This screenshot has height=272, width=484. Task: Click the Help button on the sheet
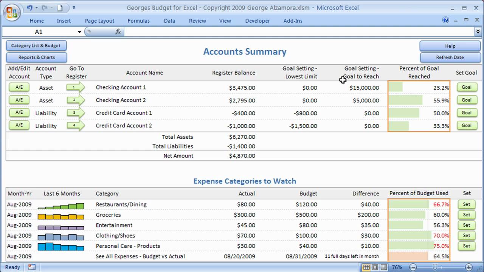450,46
